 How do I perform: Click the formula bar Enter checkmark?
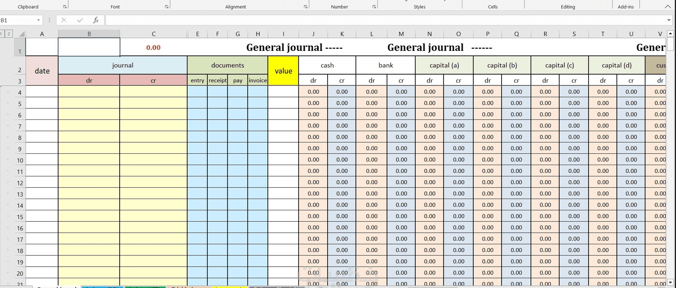click(80, 20)
